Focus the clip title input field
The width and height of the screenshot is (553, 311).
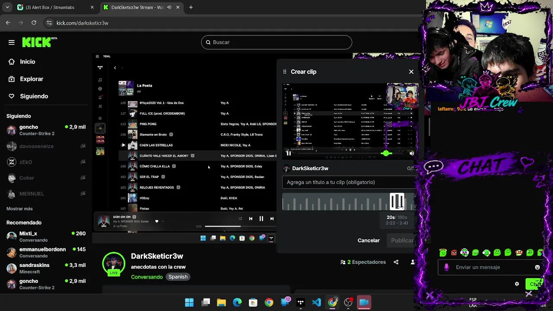[349, 182]
